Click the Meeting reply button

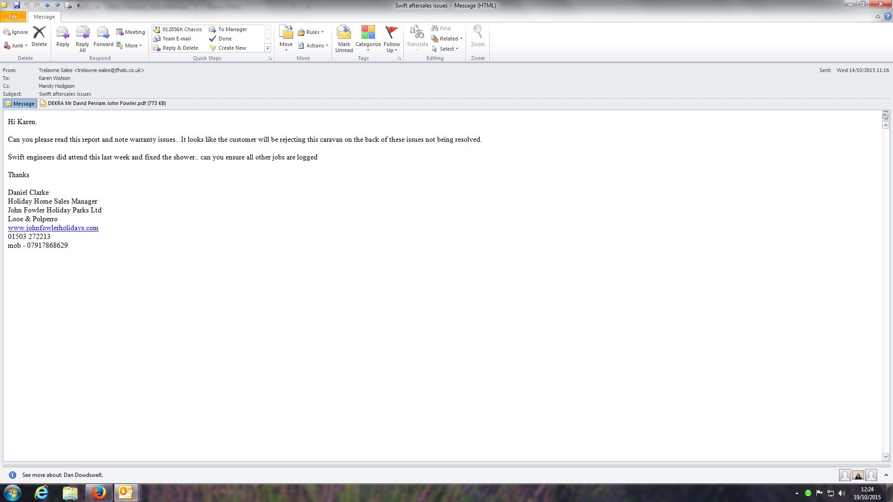pyautogui.click(x=131, y=32)
